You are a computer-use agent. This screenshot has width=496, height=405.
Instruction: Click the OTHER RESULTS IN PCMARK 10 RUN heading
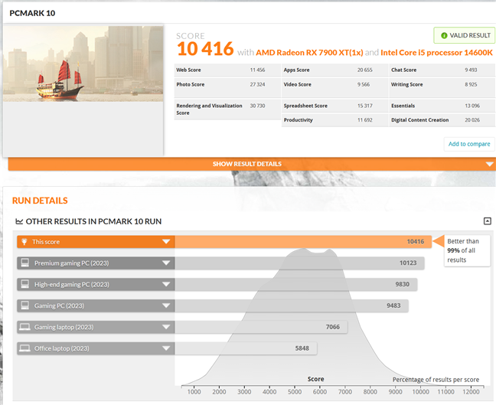[x=93, y=221]
